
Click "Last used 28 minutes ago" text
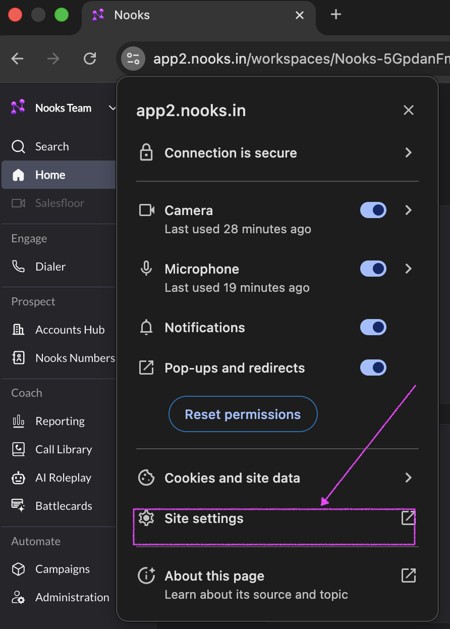coord(238,229)
